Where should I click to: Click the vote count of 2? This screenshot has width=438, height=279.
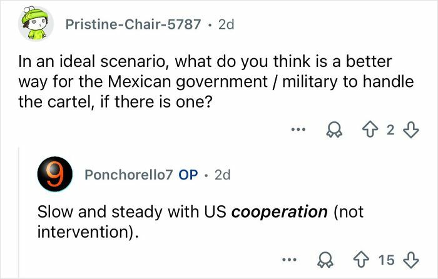[x=391, y=129]
